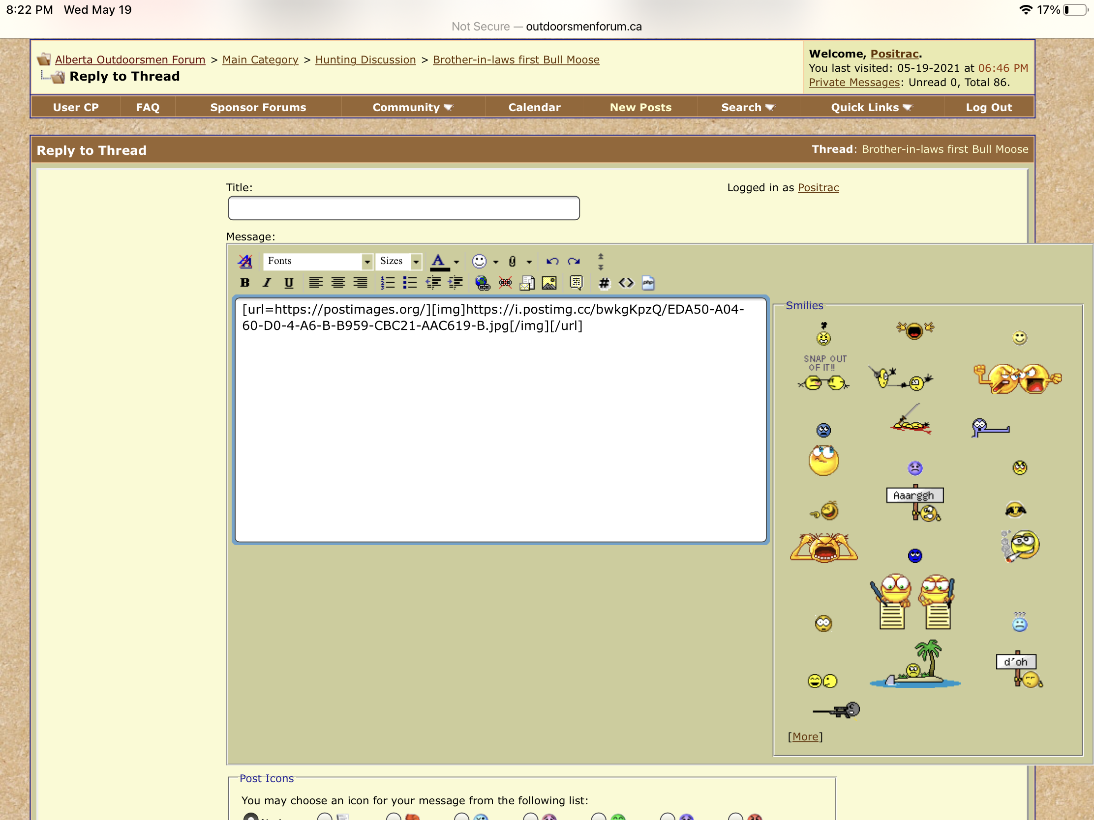Open the Community menu

pyautogui.click(x=413, y=107)
